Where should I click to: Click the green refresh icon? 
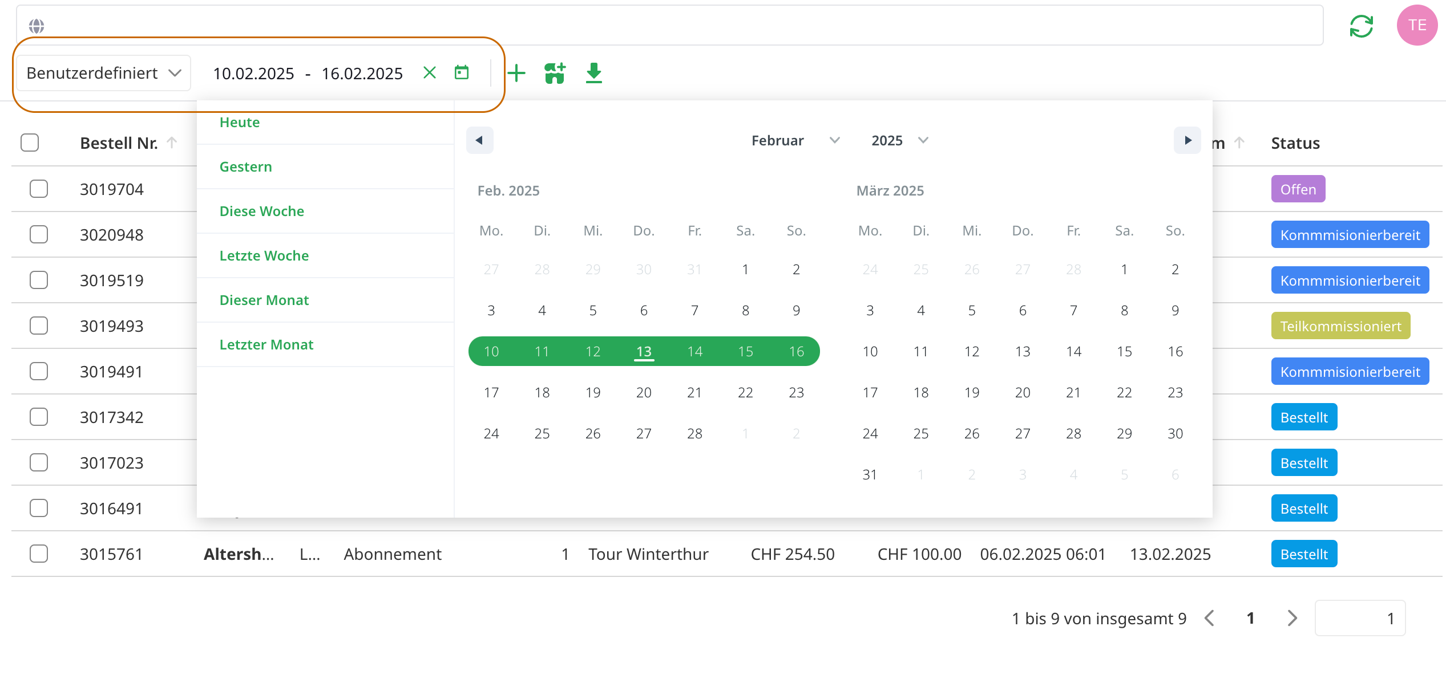tap(1361, 26)
